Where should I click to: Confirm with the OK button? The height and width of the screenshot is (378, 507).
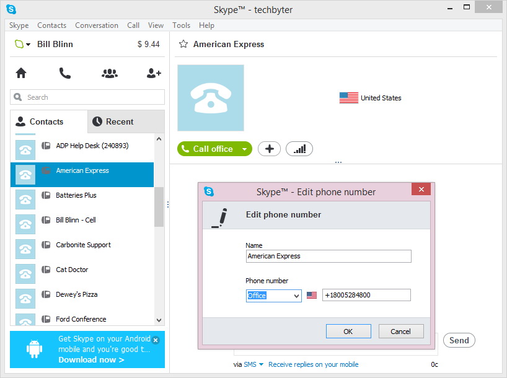(348, 332)
